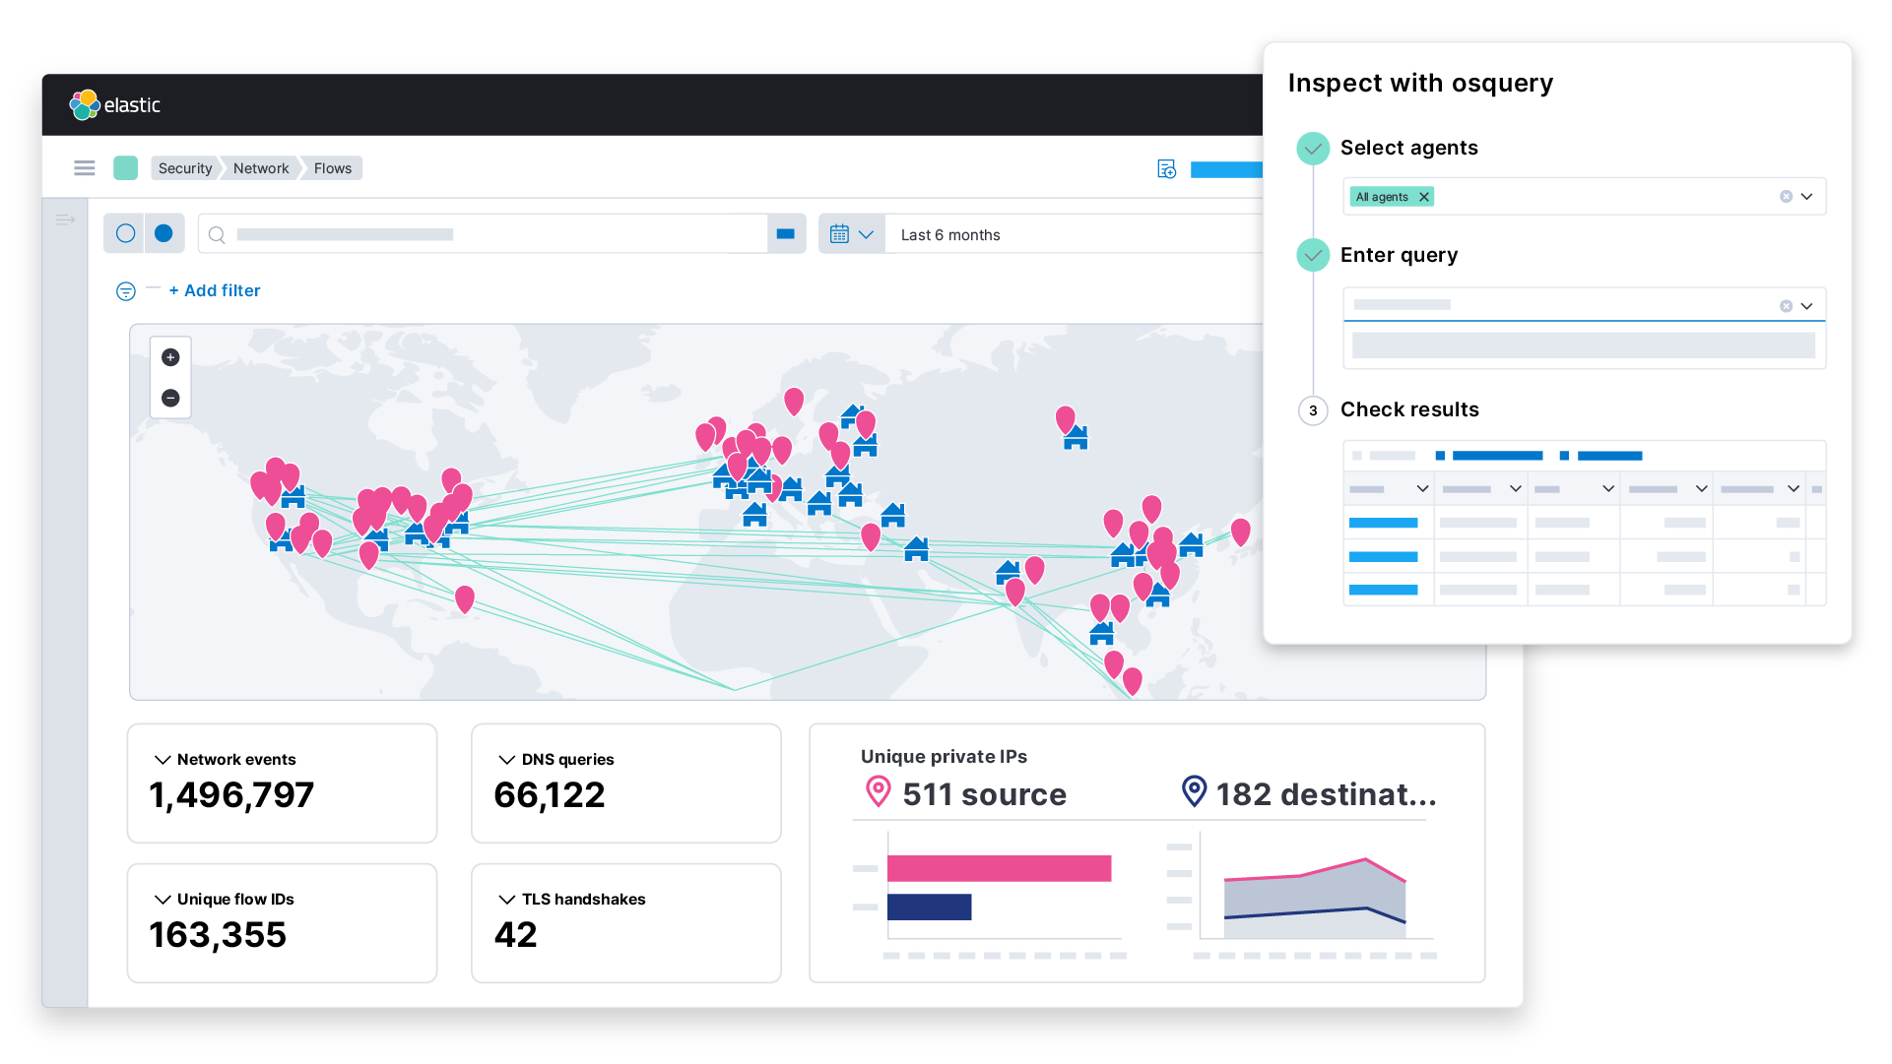Zoom out on the map

170,399
